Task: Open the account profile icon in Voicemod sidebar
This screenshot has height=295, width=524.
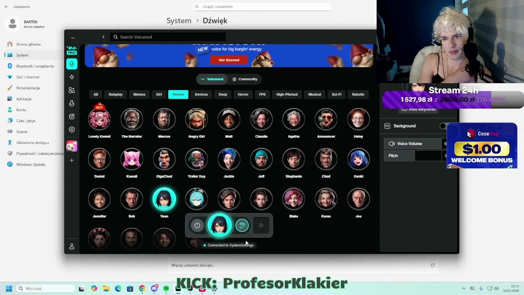Action: [x=72, y=246]
